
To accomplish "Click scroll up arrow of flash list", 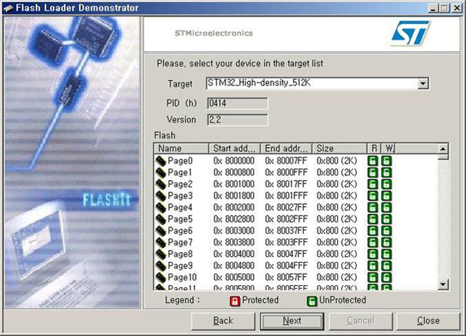I will point(443,148).
